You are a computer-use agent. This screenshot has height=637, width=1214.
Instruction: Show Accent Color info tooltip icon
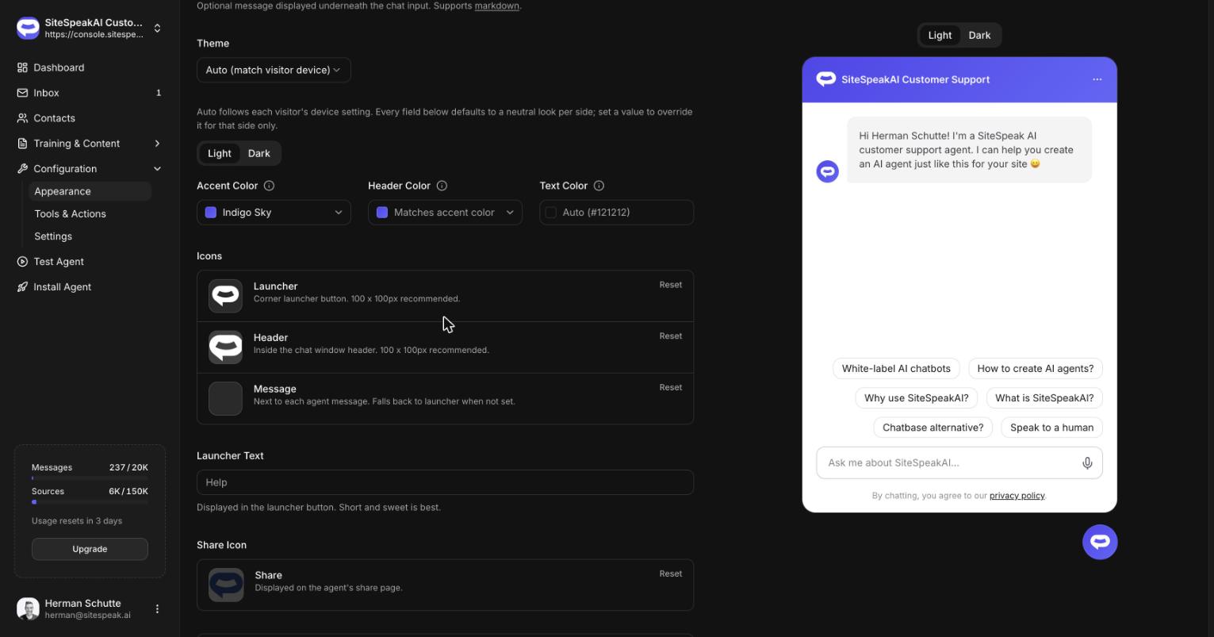click(x=269, y=186)
